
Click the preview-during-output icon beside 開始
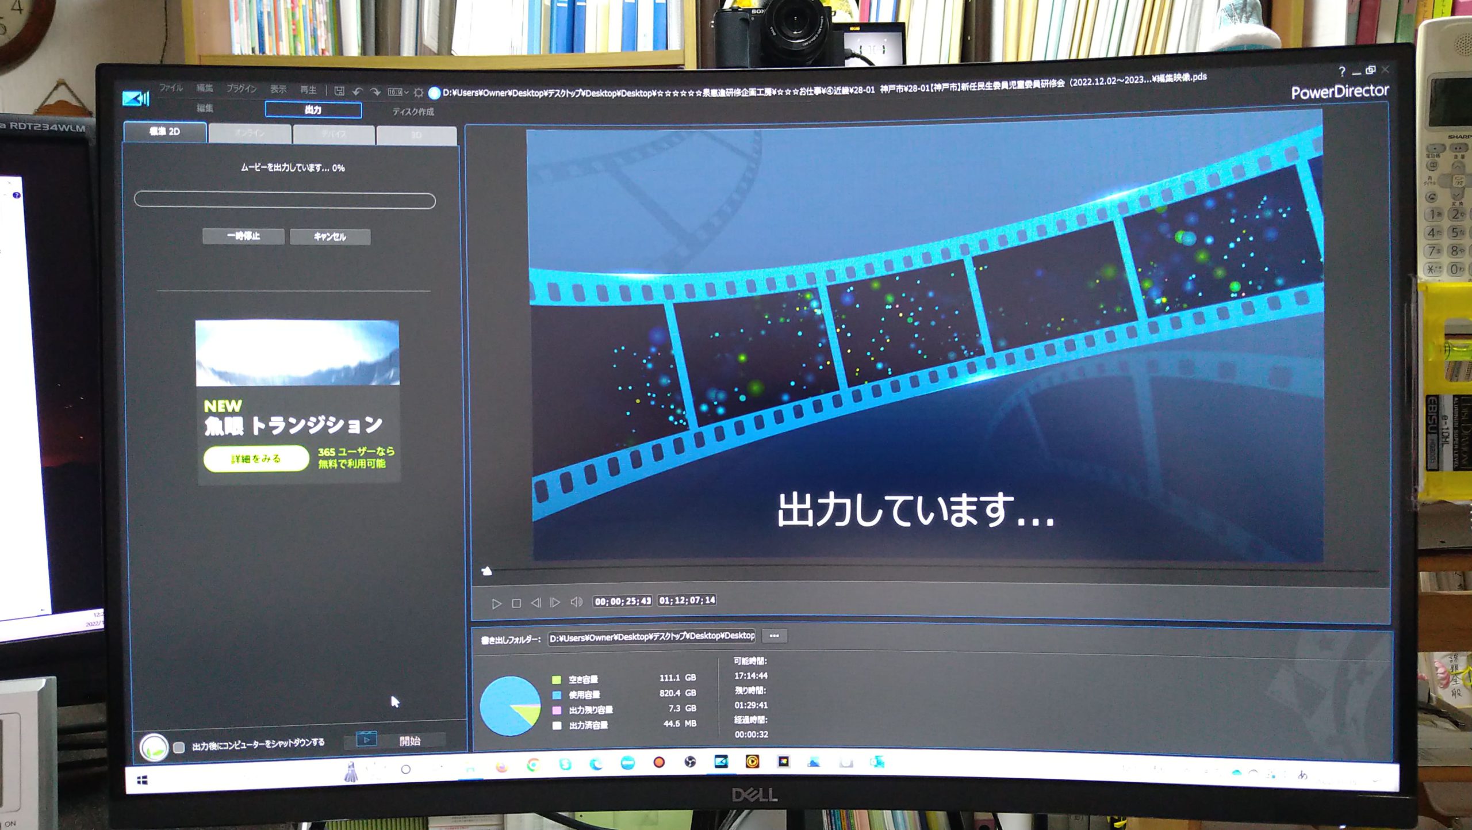(x=366, y=740)
